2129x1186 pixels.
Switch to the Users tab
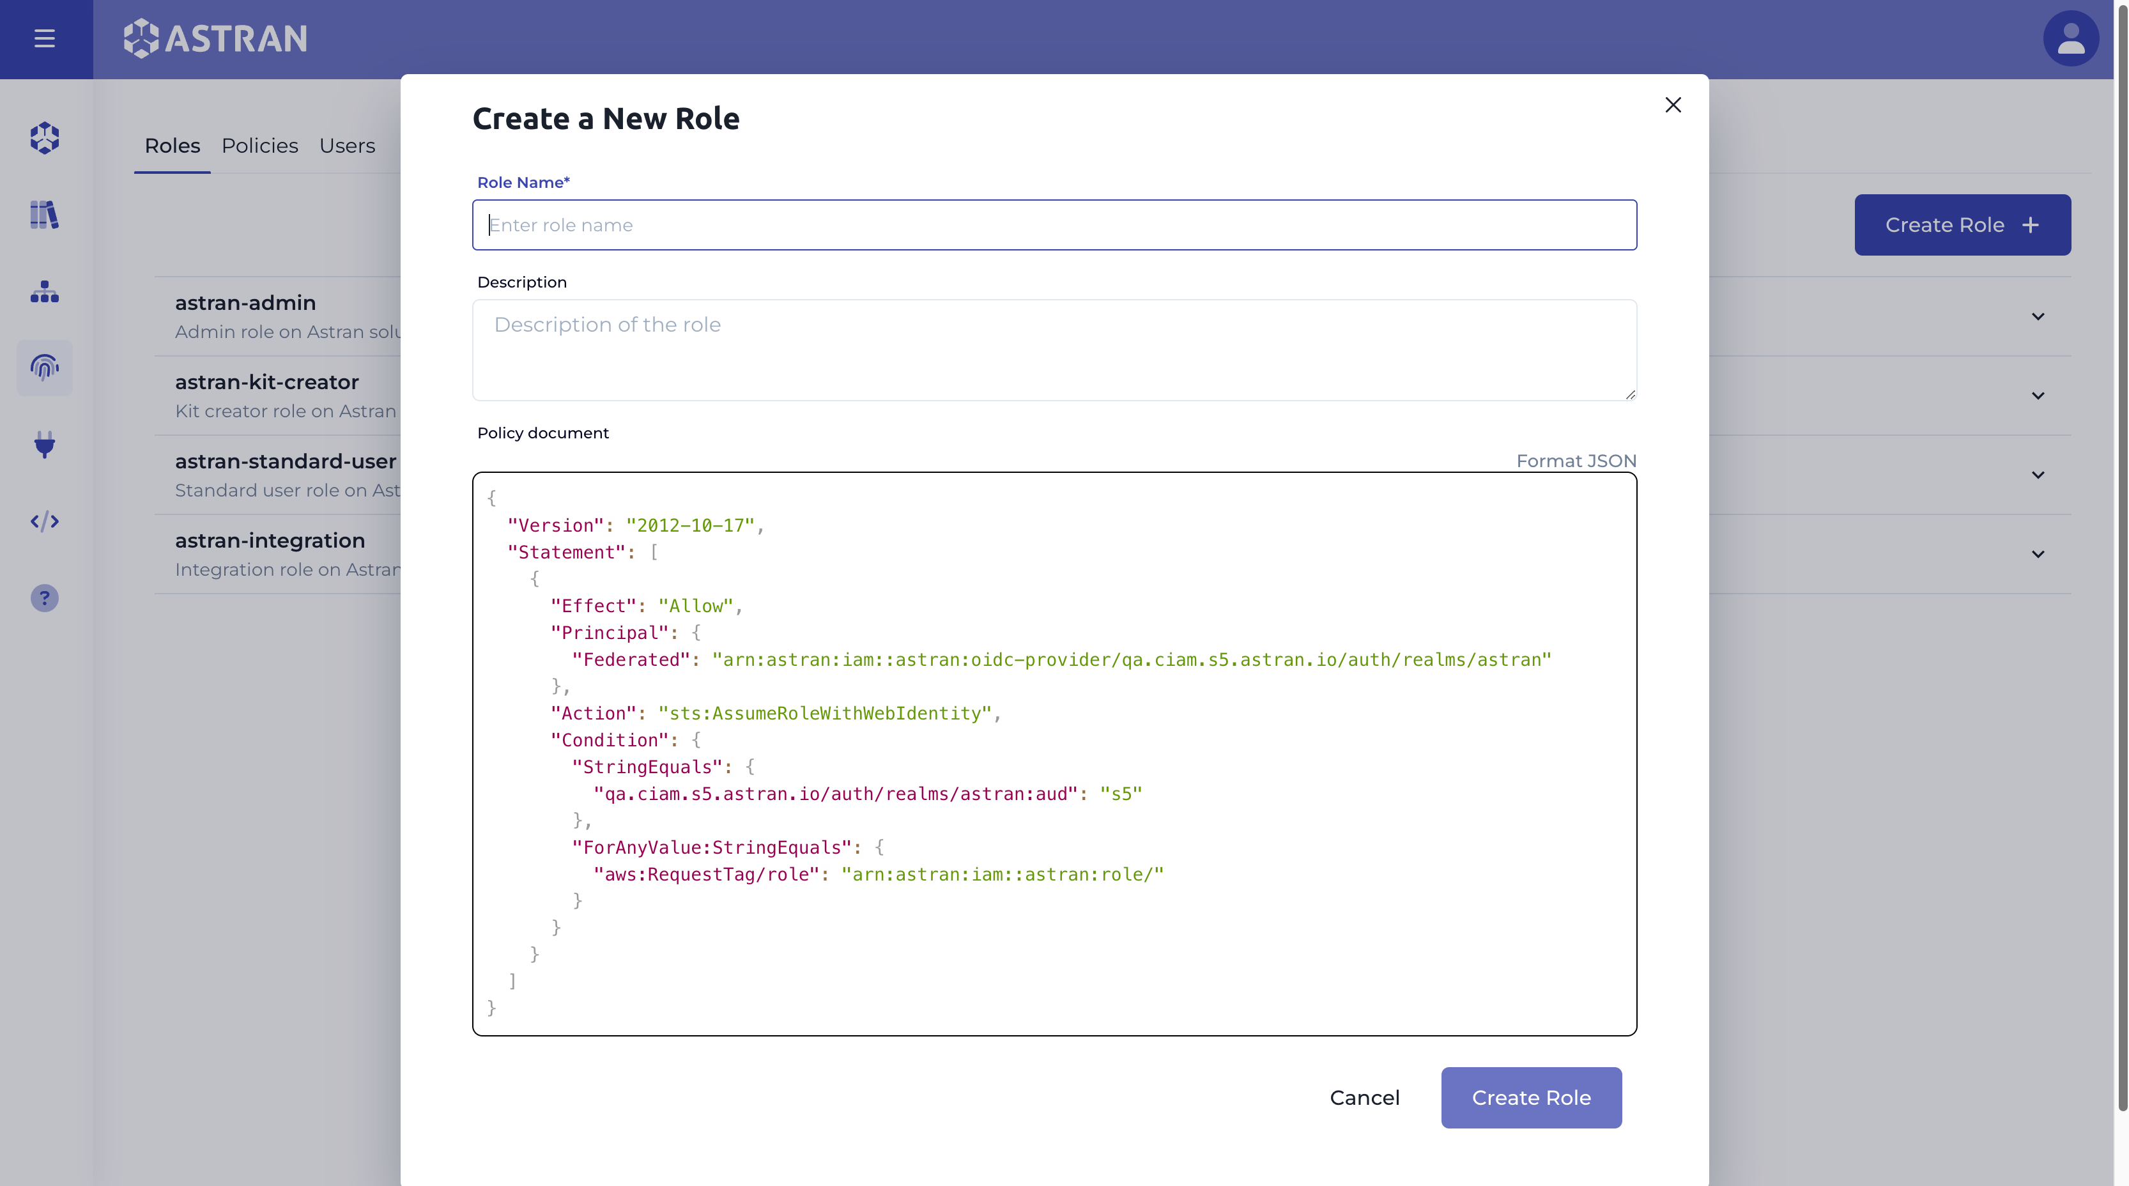point(347,146)
